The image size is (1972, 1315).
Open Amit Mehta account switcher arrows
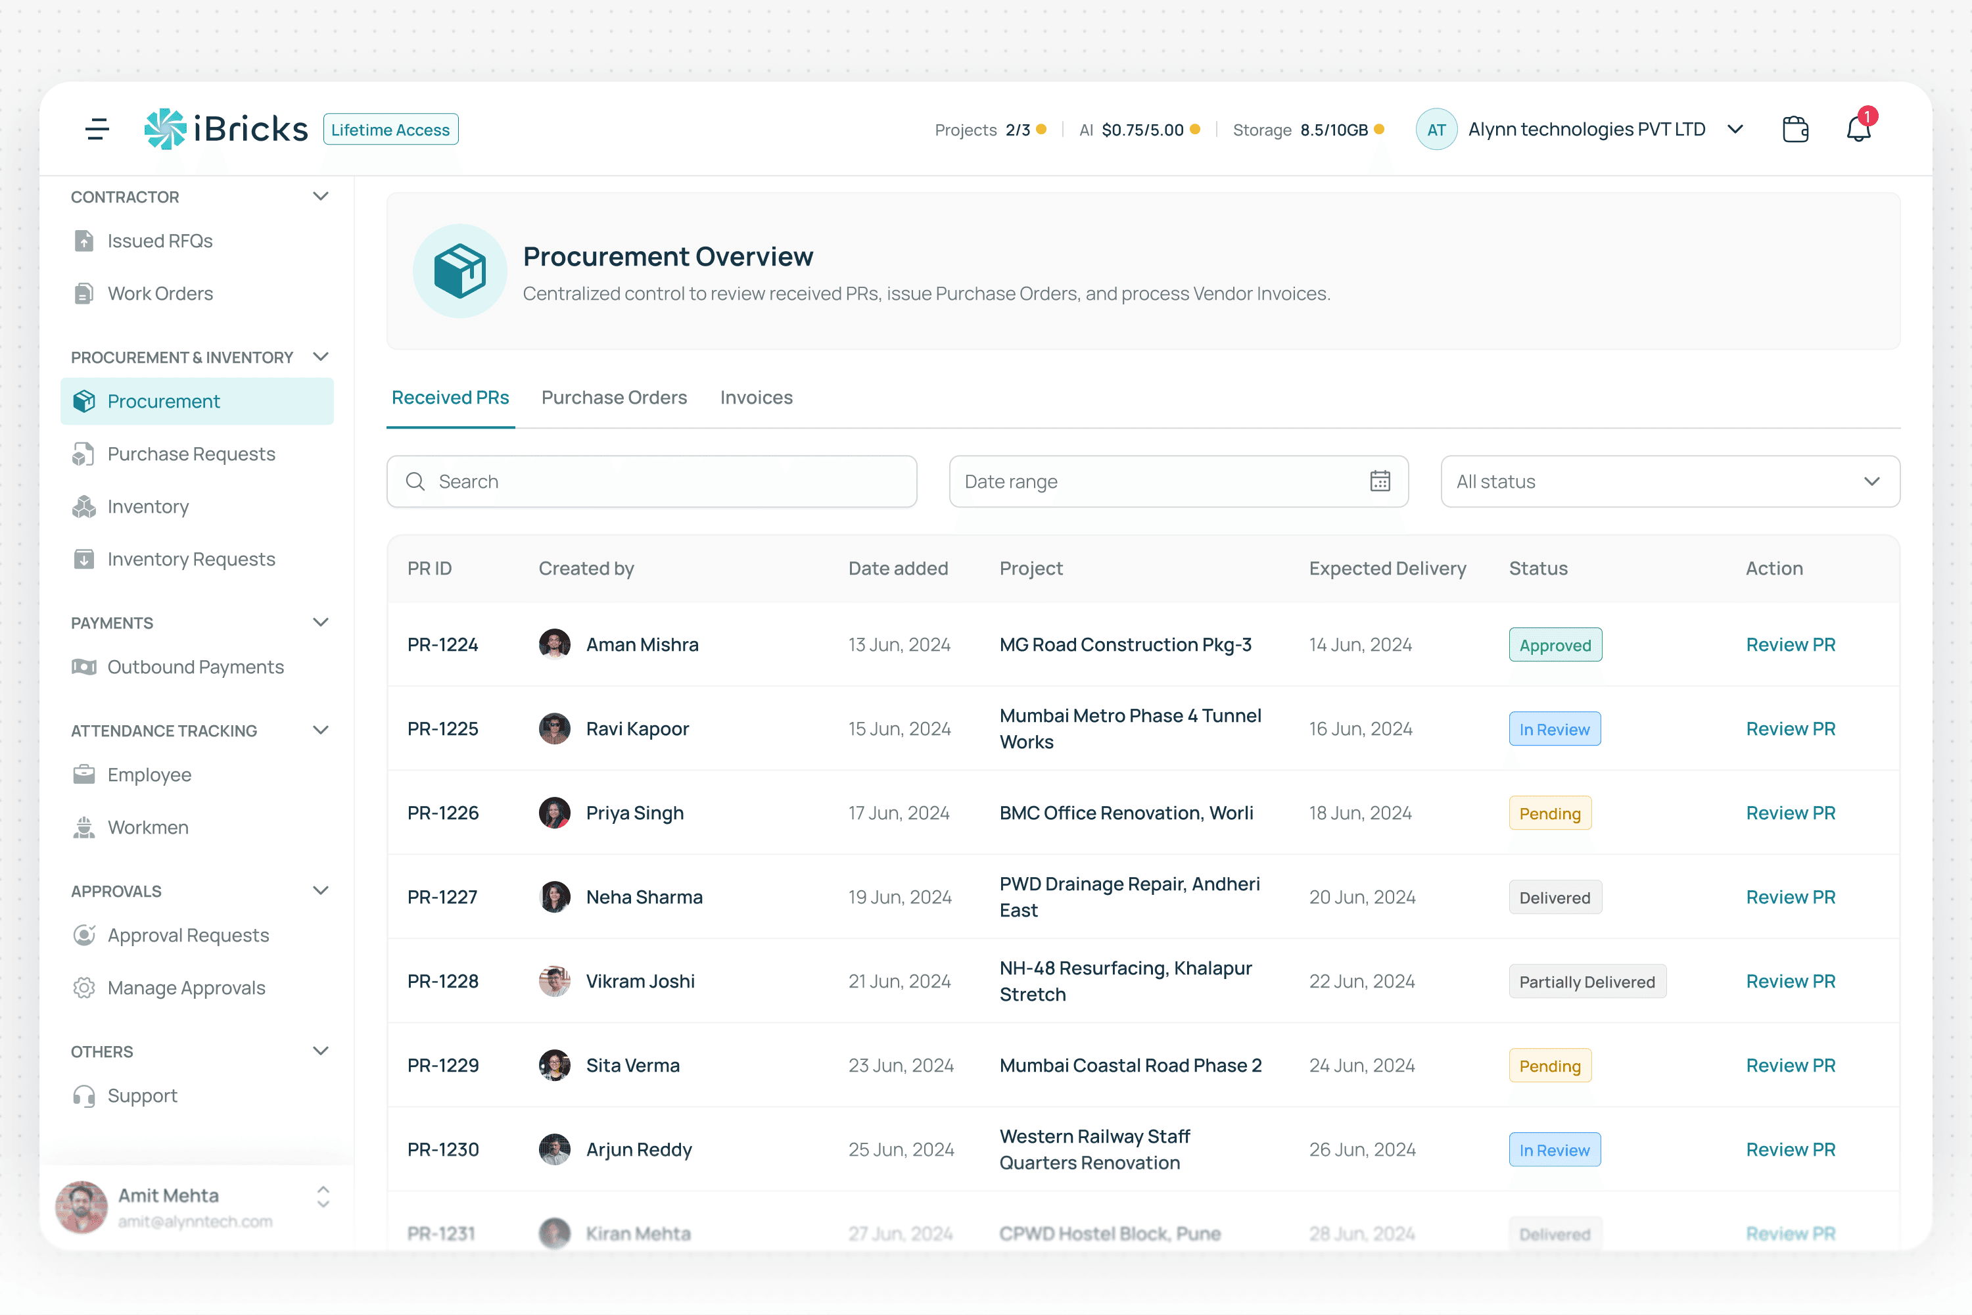[323, 1197]
